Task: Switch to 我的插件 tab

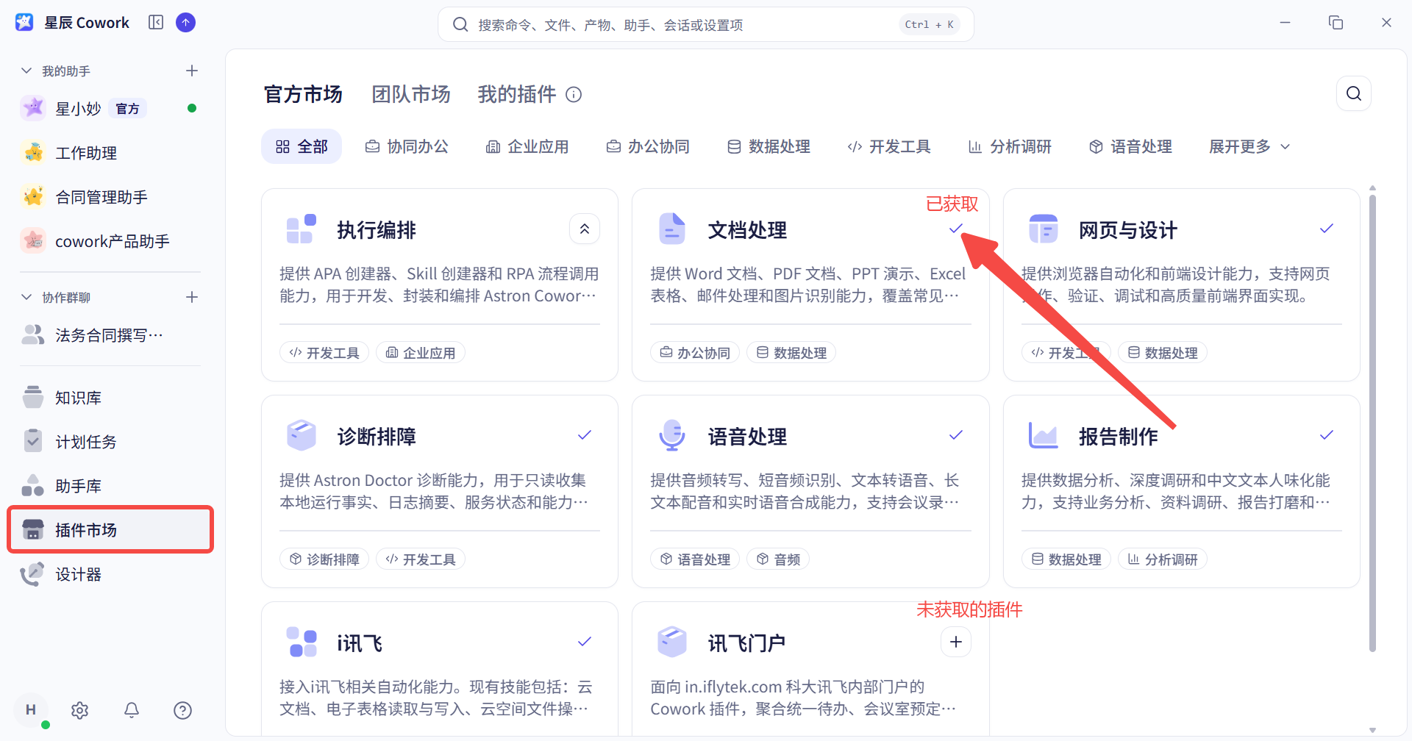Action: point(517,94)
